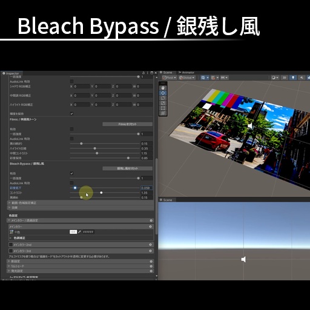Screen dimensions: 310x310
Task: Open the Inspector three-dot options menu
Action: pyautogui.click(x=148, y=73)
